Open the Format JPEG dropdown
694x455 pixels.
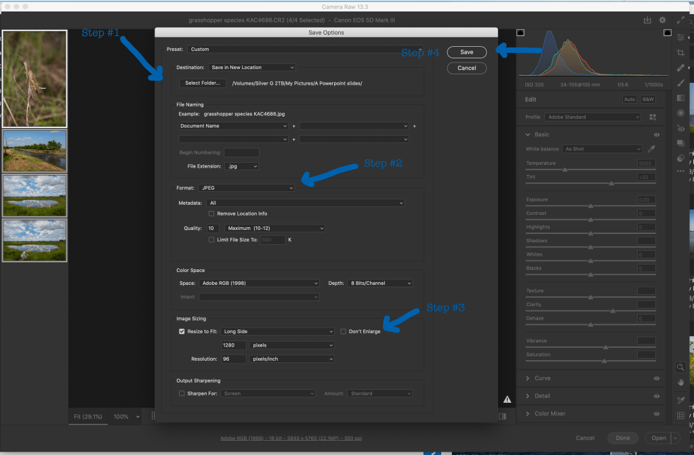click(247, 188)
